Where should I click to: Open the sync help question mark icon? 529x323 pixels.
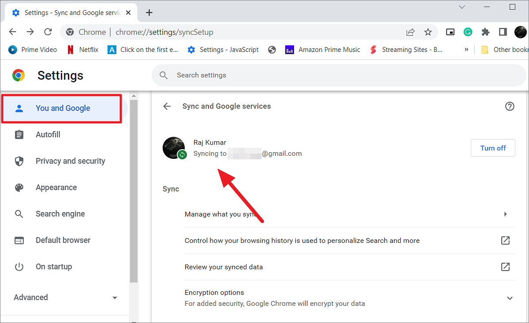pos(510,106)
